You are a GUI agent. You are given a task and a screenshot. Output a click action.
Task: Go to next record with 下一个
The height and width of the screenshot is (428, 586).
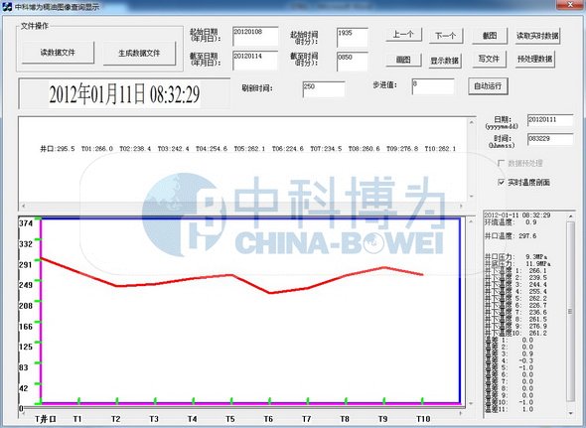[446, 36]
